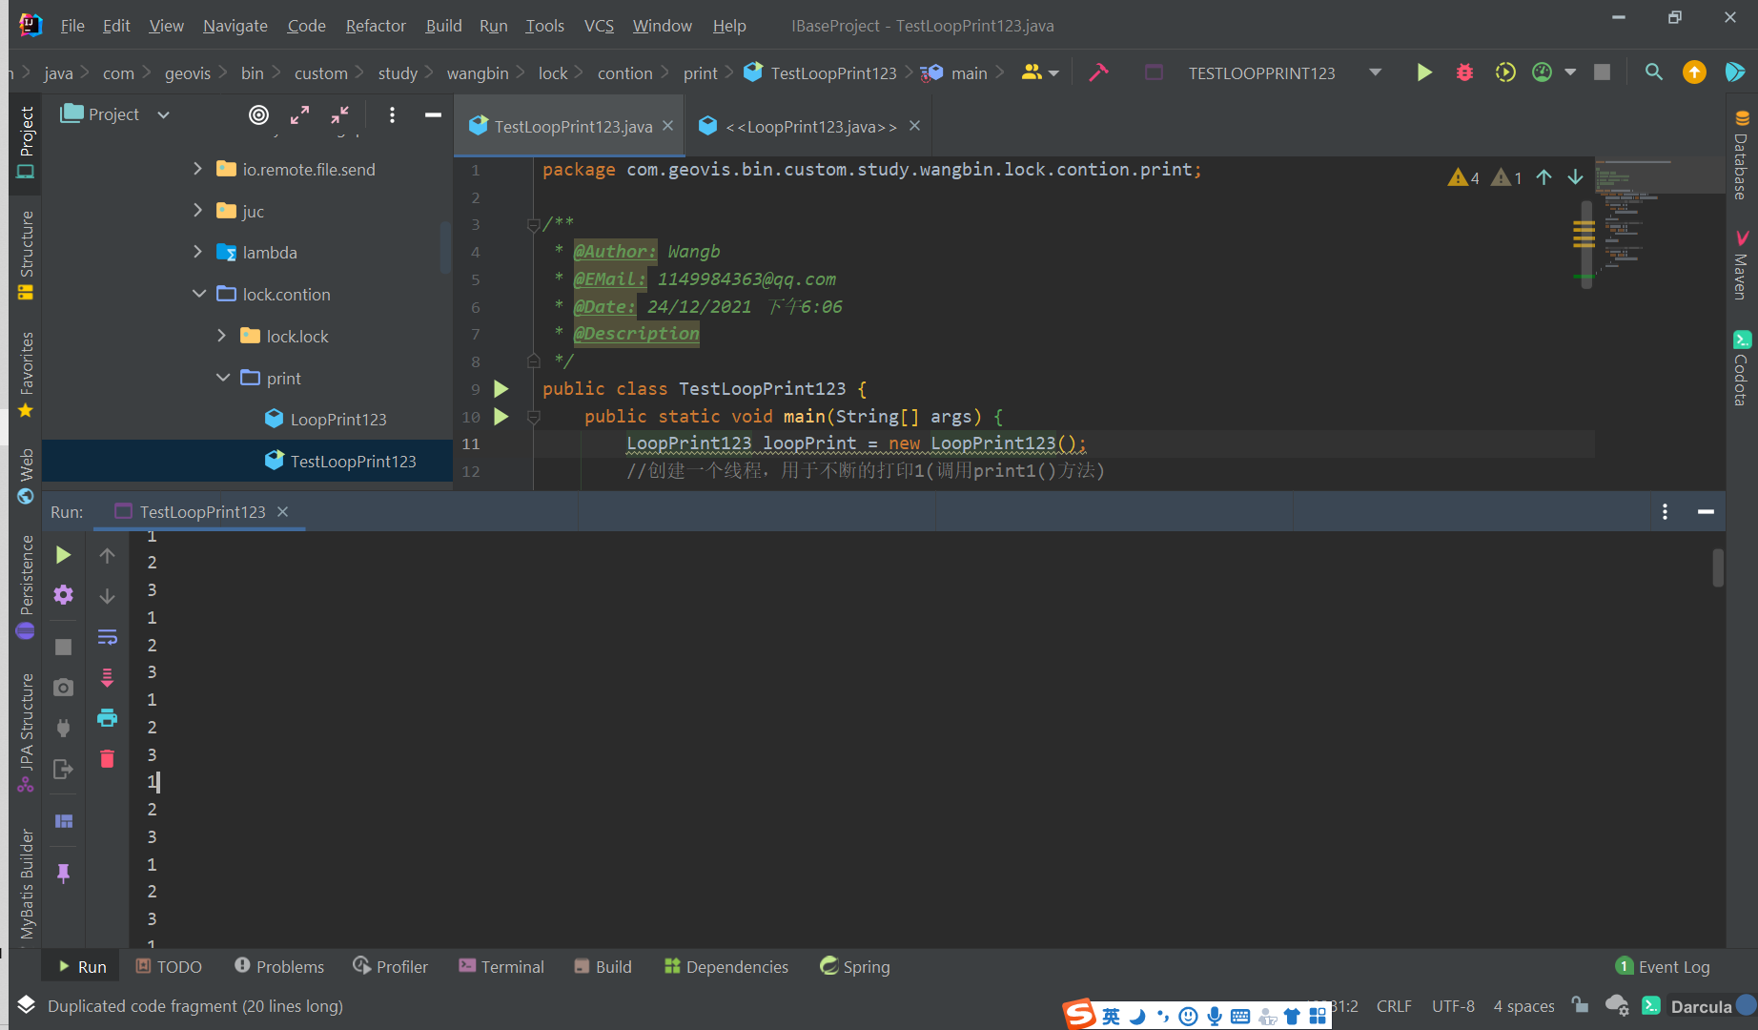
Task: Click the Build hammer icon
Action: [x=1099, y=72]
